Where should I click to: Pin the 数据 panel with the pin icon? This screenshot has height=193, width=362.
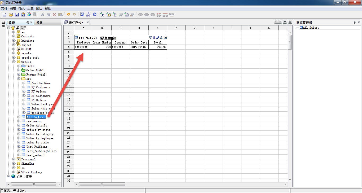[x=28, y=23]
